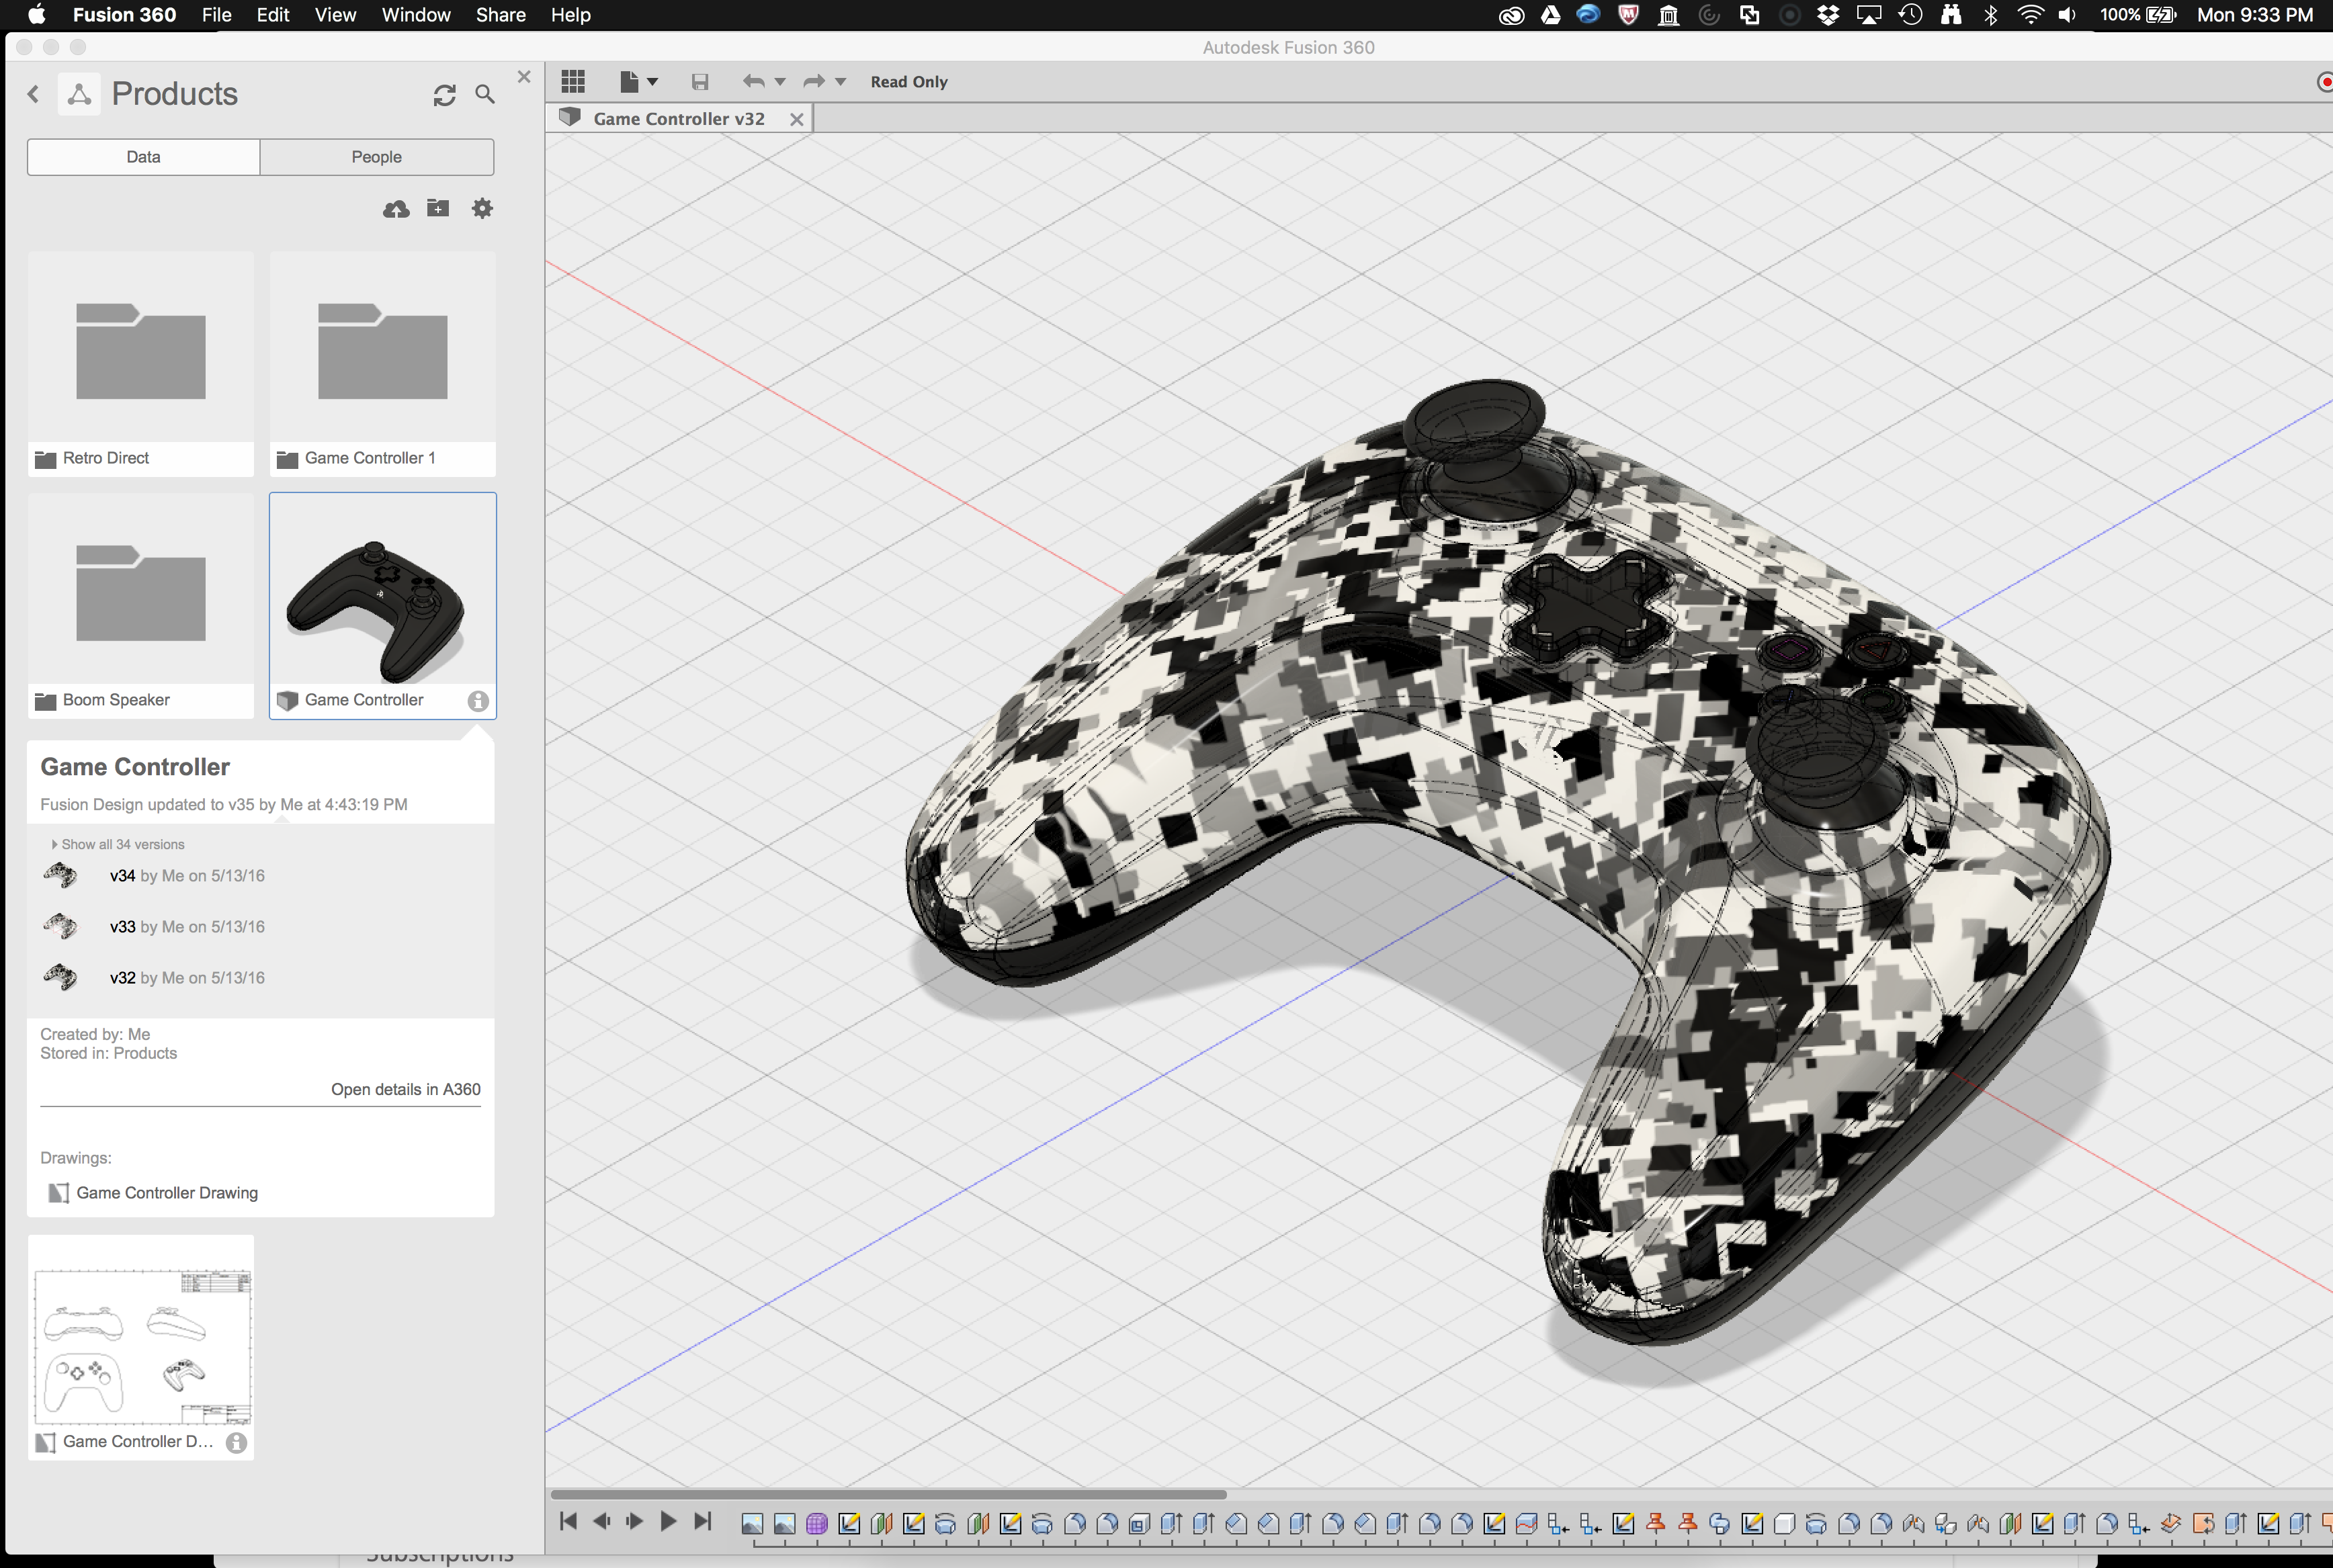Open the Boom Speaker folder

coord(141,605)
